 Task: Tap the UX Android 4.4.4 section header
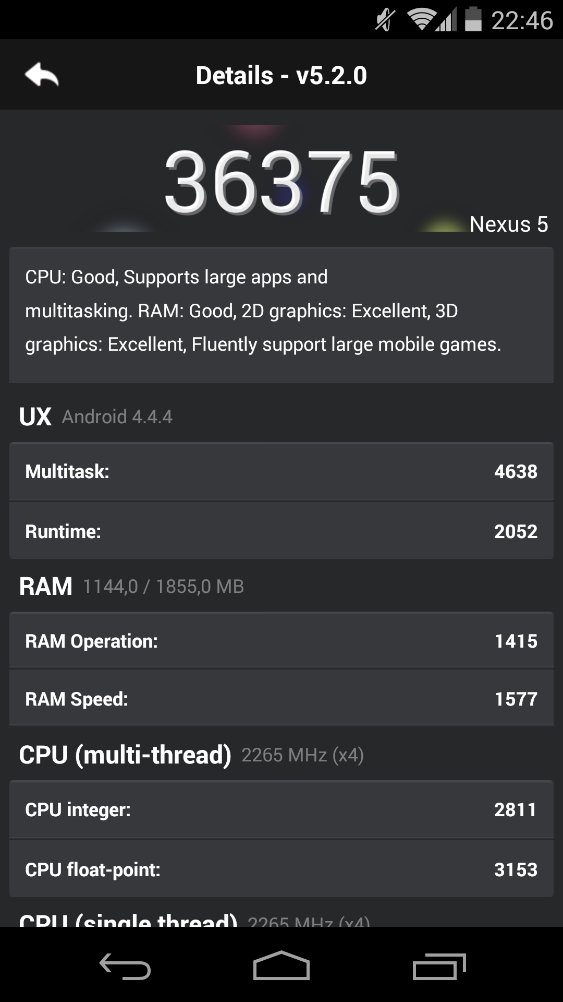coord(96,416)
